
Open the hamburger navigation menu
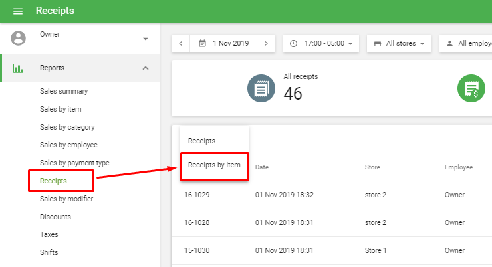pyautogui.click(x=18, y=11)
